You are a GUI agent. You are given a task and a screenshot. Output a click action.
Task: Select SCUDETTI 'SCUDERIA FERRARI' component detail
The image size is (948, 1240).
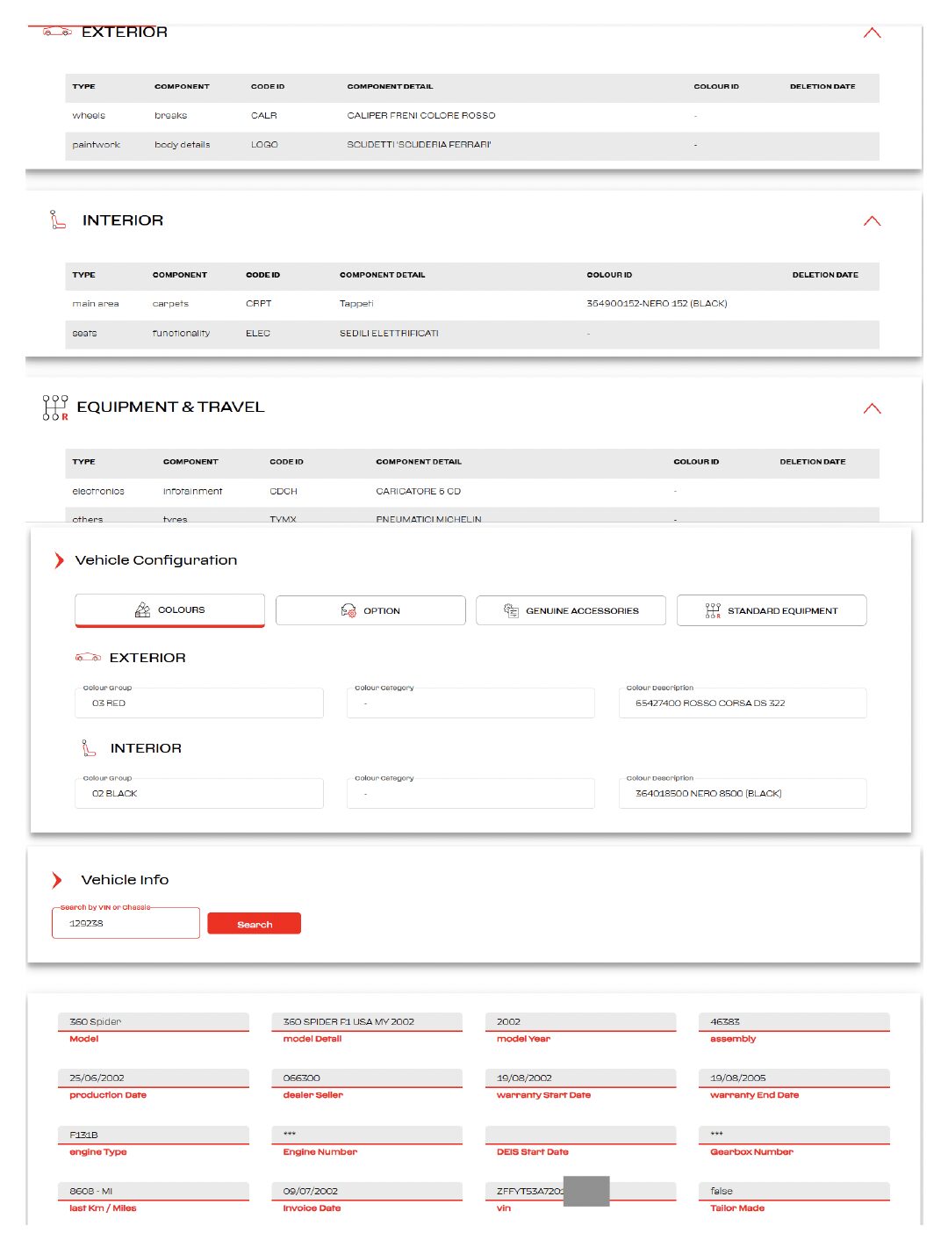coord(419,145)
